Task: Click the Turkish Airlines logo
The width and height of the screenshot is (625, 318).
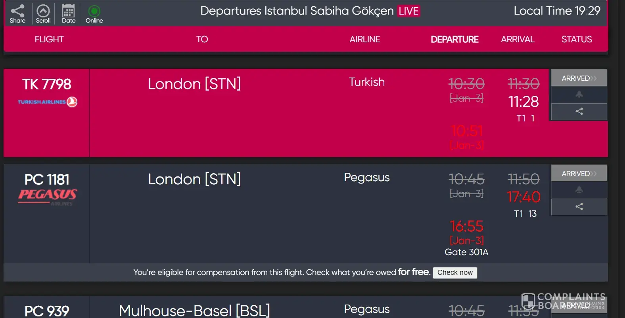Action: [47, 102]
